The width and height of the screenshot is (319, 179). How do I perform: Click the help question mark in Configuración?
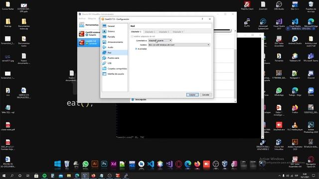coord(202,19)
